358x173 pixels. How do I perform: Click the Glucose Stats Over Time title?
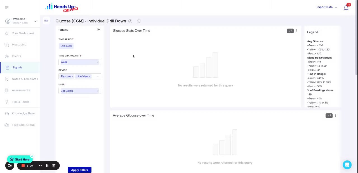point(131,31)
